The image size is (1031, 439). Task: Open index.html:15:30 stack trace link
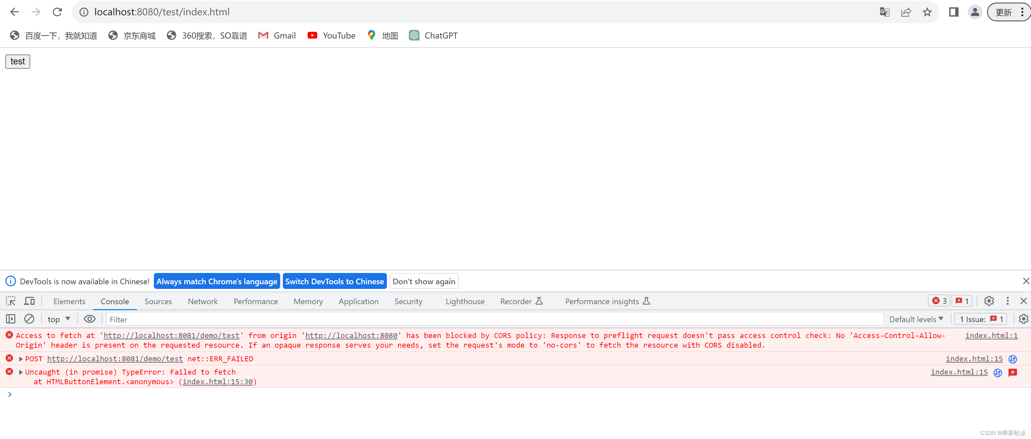tap(218, 382)
